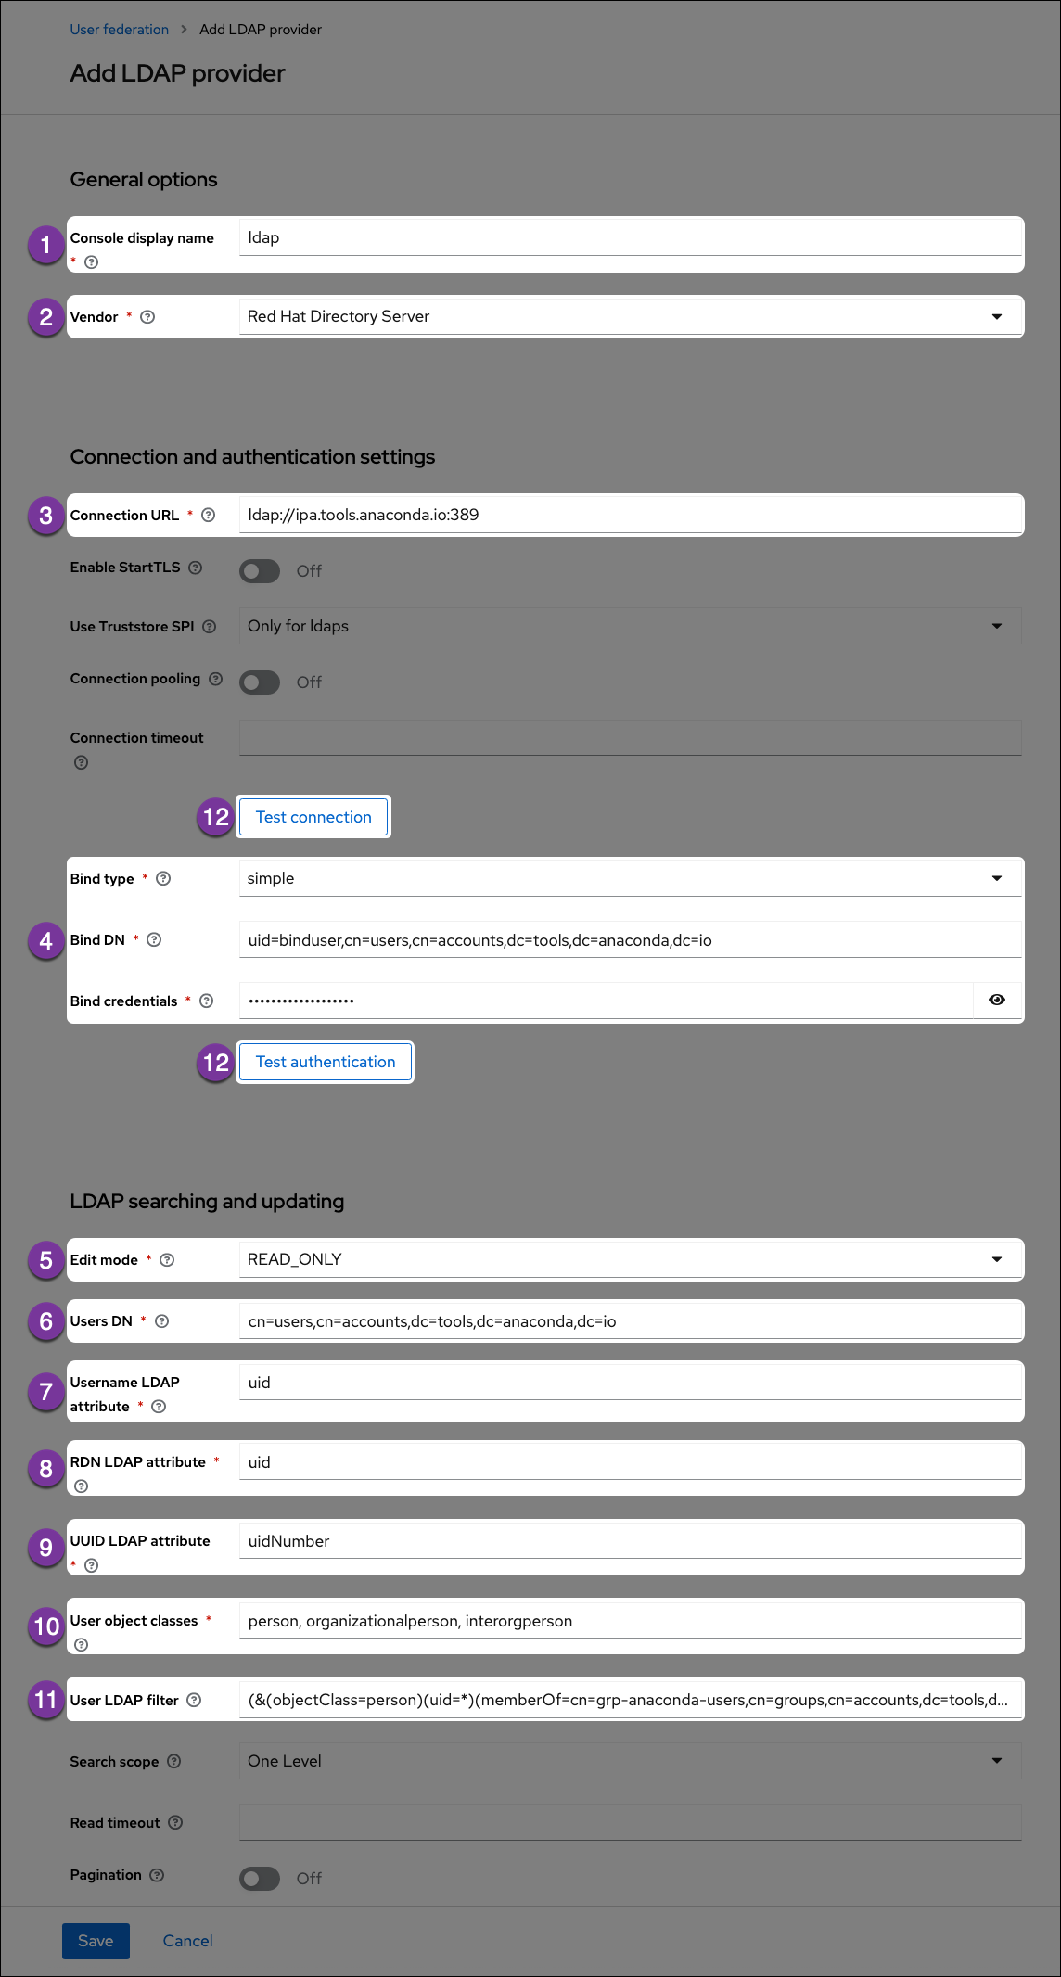
Task: Show help for Connection pooling
Action: (216, 679)
